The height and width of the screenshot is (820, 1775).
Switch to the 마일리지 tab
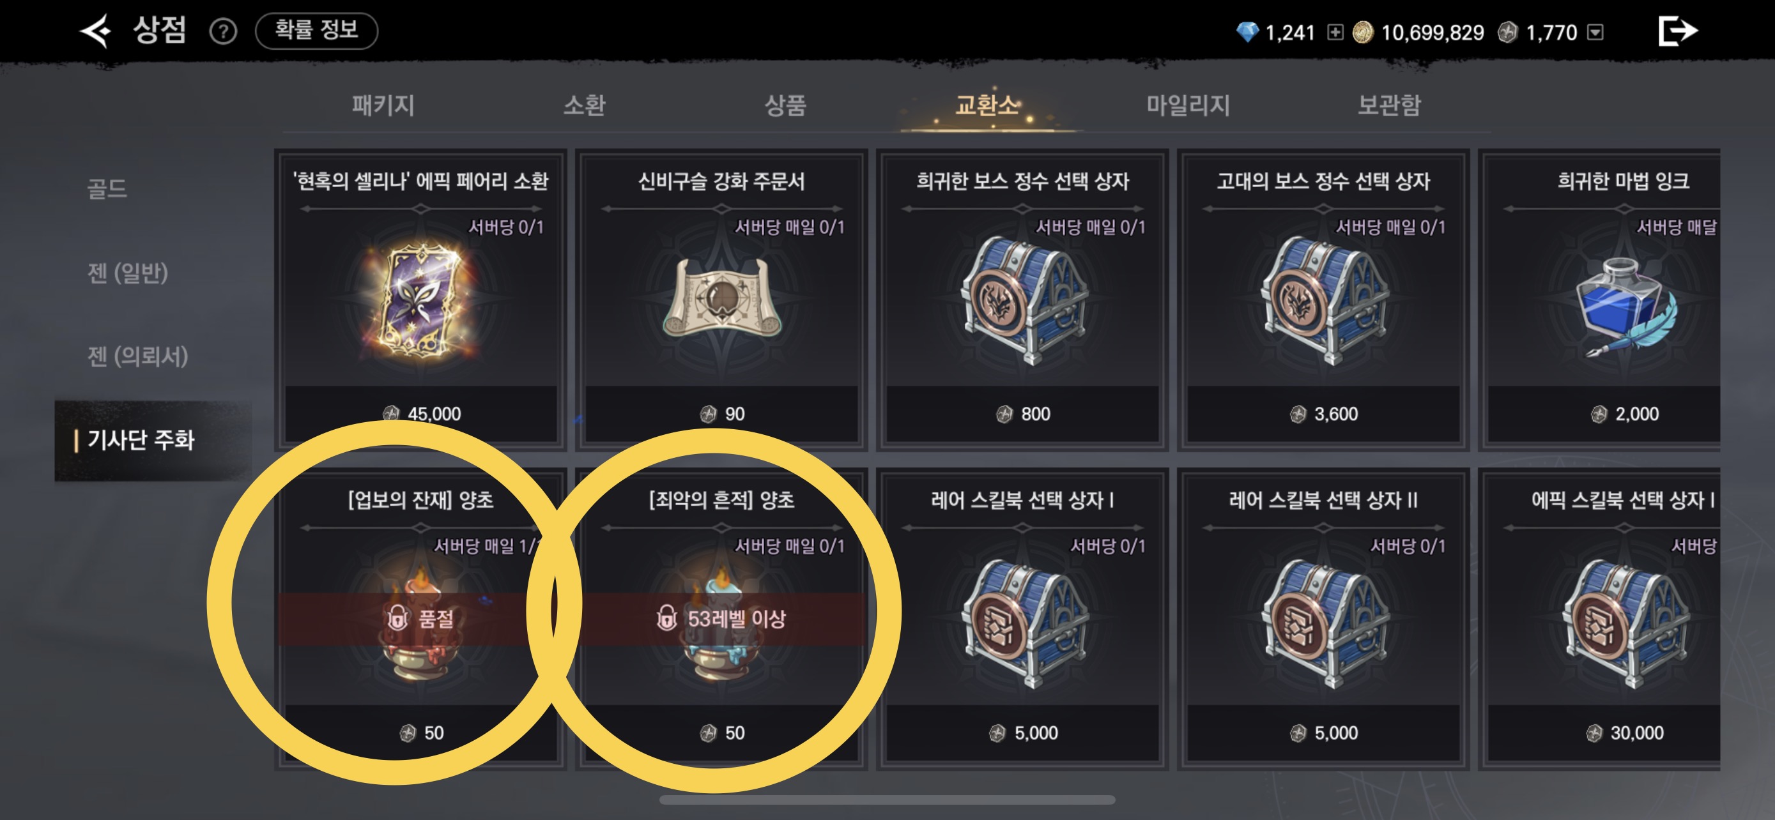pyautogui.click(x=1188, y=105)
